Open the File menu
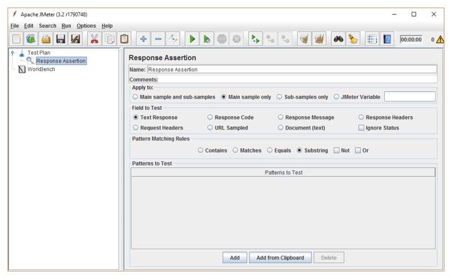 [x=15, y=26]
